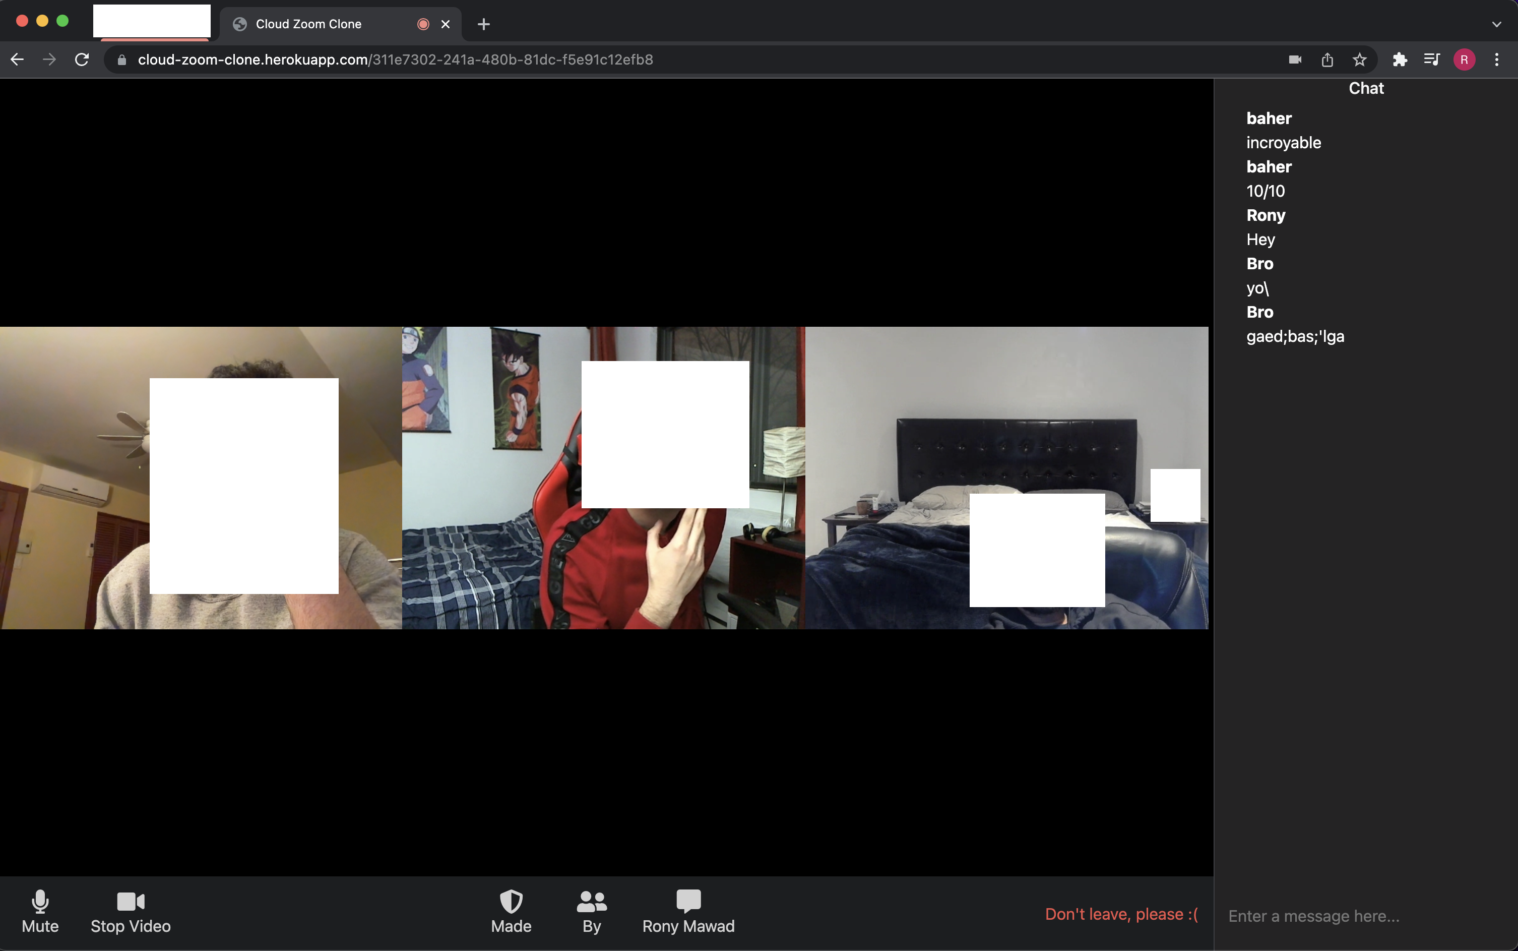This screenshot has height=951, width=1518.
Task: Reload the current page
Action: tap(81, 59)
